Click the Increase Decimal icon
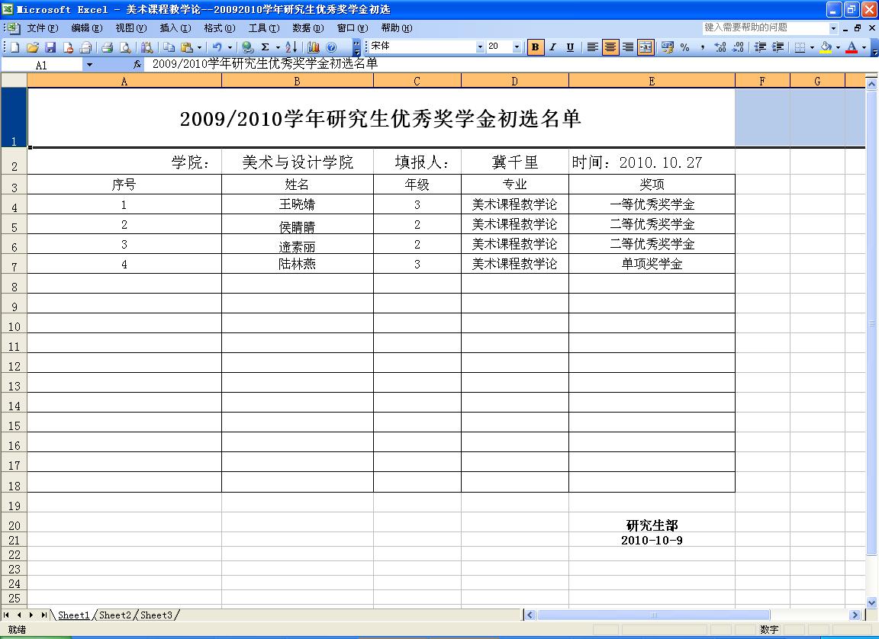The image size is (879, 639). pos(720,47)
